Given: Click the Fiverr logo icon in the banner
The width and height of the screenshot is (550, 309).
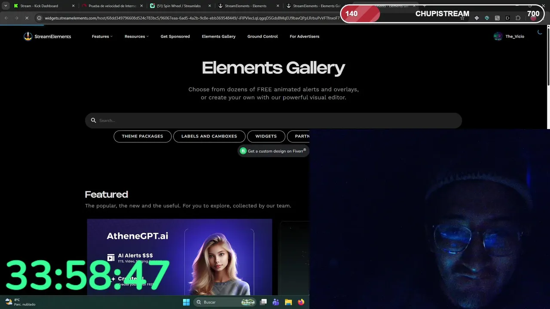Looking at the screenshot, I should point(243,151).
